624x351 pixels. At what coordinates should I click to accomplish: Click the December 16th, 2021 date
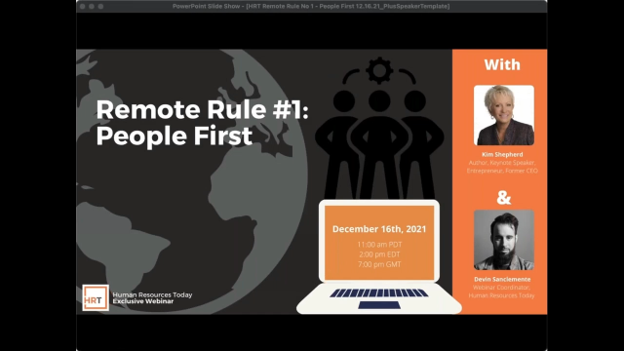pyautogui.click(x=379, y=229)
